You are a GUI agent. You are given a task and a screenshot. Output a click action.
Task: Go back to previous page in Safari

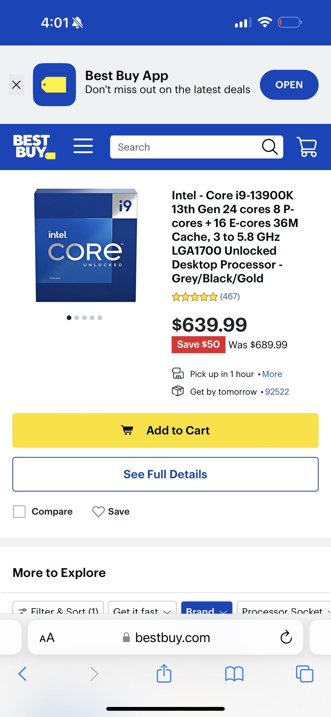tap(22, 674)
